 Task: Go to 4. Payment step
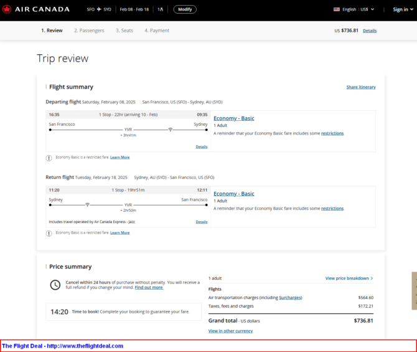(157, 31)
